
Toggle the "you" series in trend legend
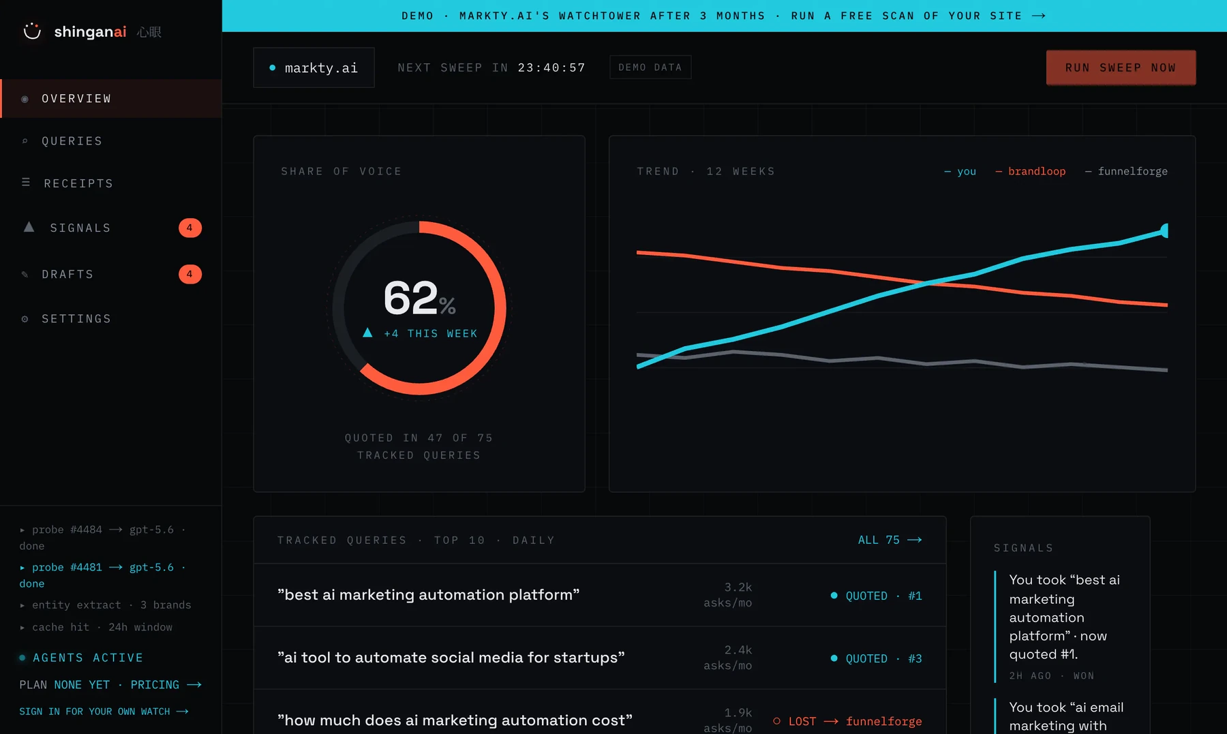coord(960,171)
